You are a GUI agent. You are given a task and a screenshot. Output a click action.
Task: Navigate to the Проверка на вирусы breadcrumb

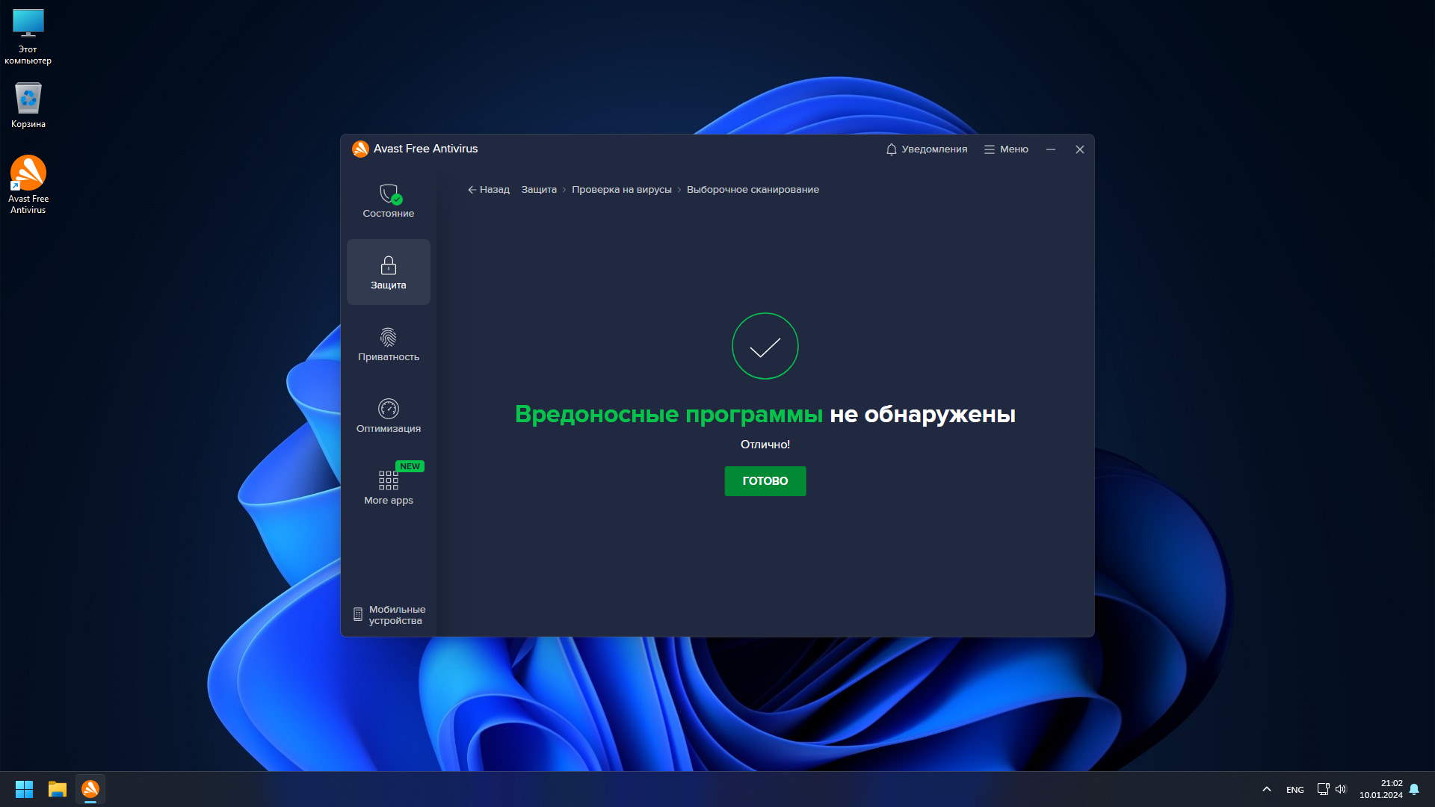[621, 190]
